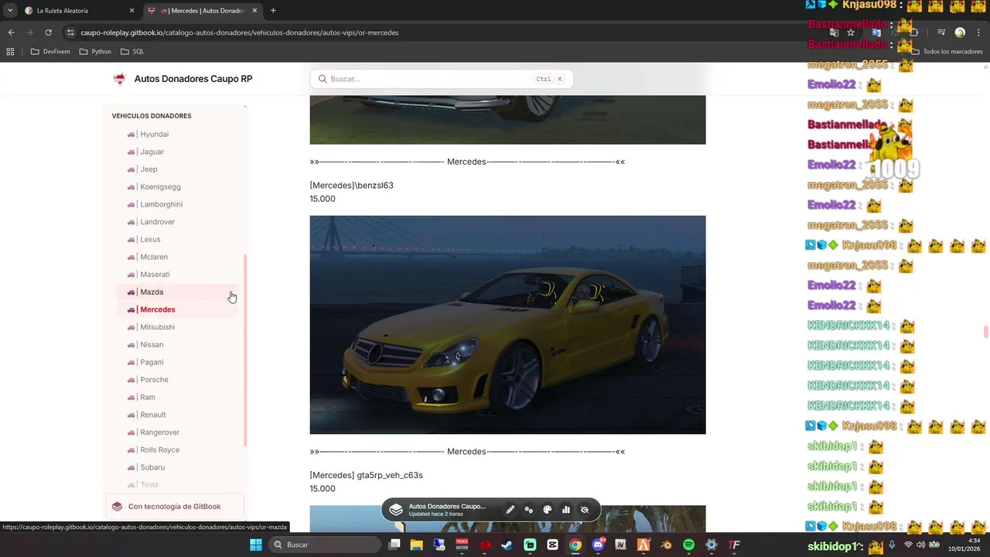
Task: Hide the GitBook floating toolbar
Action: click(585, 510)
